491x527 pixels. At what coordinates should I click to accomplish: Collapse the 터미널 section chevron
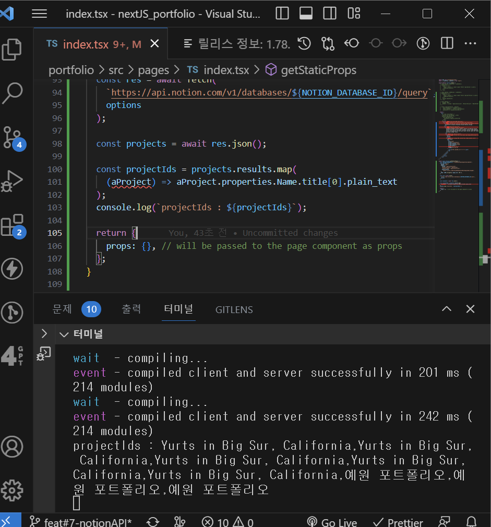pyautogui.click(x=64, y=334)
